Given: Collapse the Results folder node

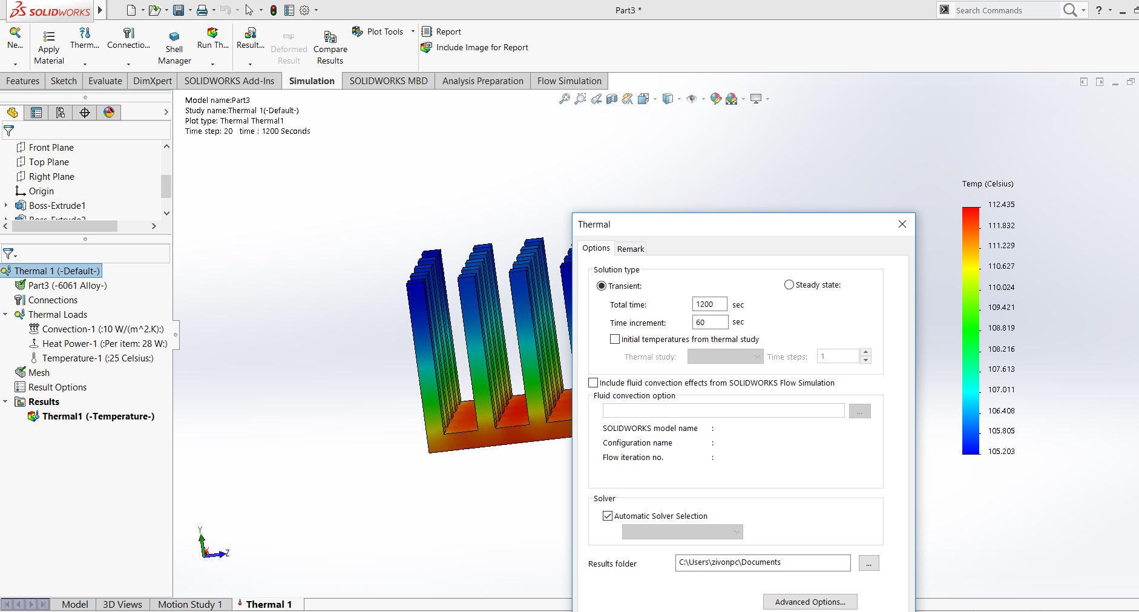Looking at the screenshot, I should (5, 401).
